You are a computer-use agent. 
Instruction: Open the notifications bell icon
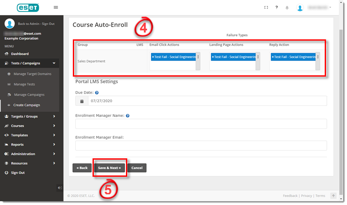(x=287, y=8)
